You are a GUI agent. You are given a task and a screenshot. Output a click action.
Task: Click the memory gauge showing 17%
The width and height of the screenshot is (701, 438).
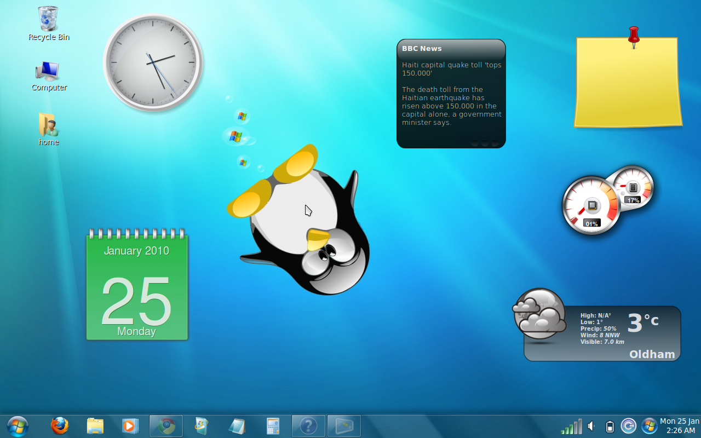click(x=633, y=188)
